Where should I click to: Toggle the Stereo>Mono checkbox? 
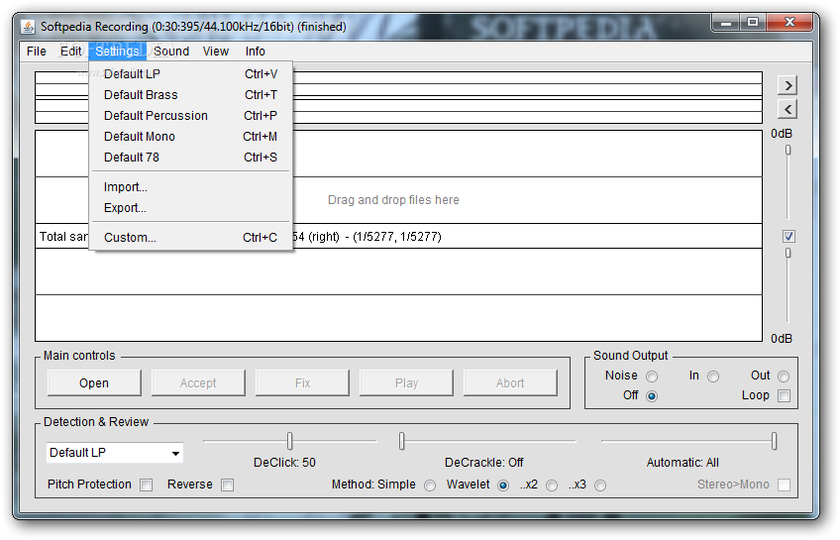point(784,485)
